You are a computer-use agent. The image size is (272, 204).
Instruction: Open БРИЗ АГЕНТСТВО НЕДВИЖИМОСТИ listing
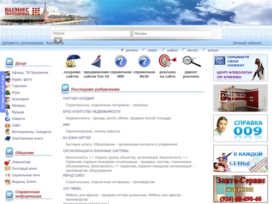pos(91,112)
